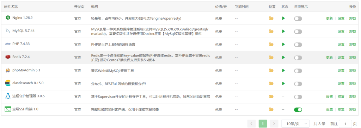This screenshot has height=128, width=361.
Task: Click 卸载 link for Nginx
Action: (x=353, y=19)
